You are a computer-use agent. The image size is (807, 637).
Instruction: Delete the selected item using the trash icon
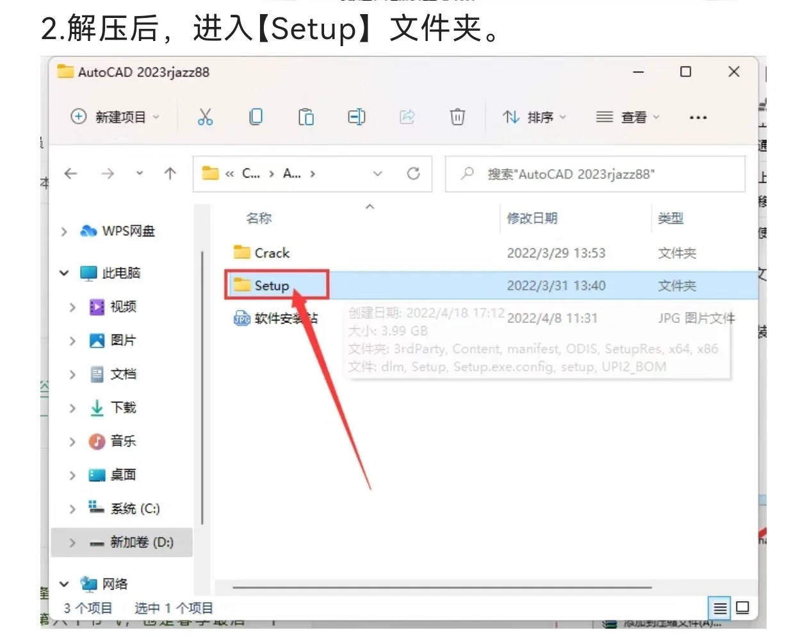(457, 117)
